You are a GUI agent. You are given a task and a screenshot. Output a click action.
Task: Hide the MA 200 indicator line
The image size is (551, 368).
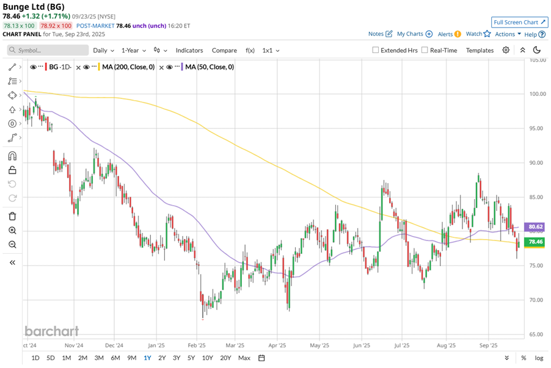pyautogui.click(x=86, y=67)
